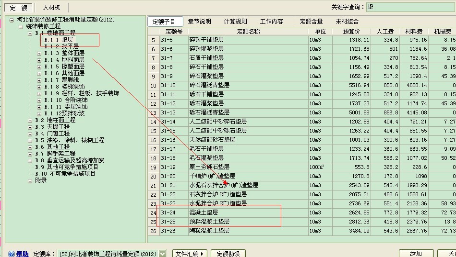Select the B.1.1 垫层 tree item
456x257 pixels.
click(x=59, y=39)
